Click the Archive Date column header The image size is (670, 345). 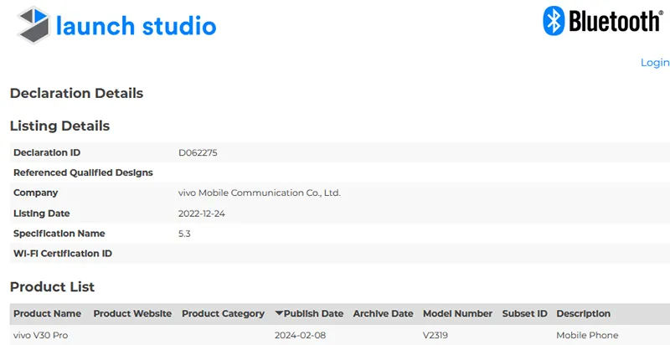[x=383, y=313]
